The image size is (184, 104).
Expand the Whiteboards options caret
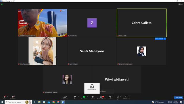130,97
